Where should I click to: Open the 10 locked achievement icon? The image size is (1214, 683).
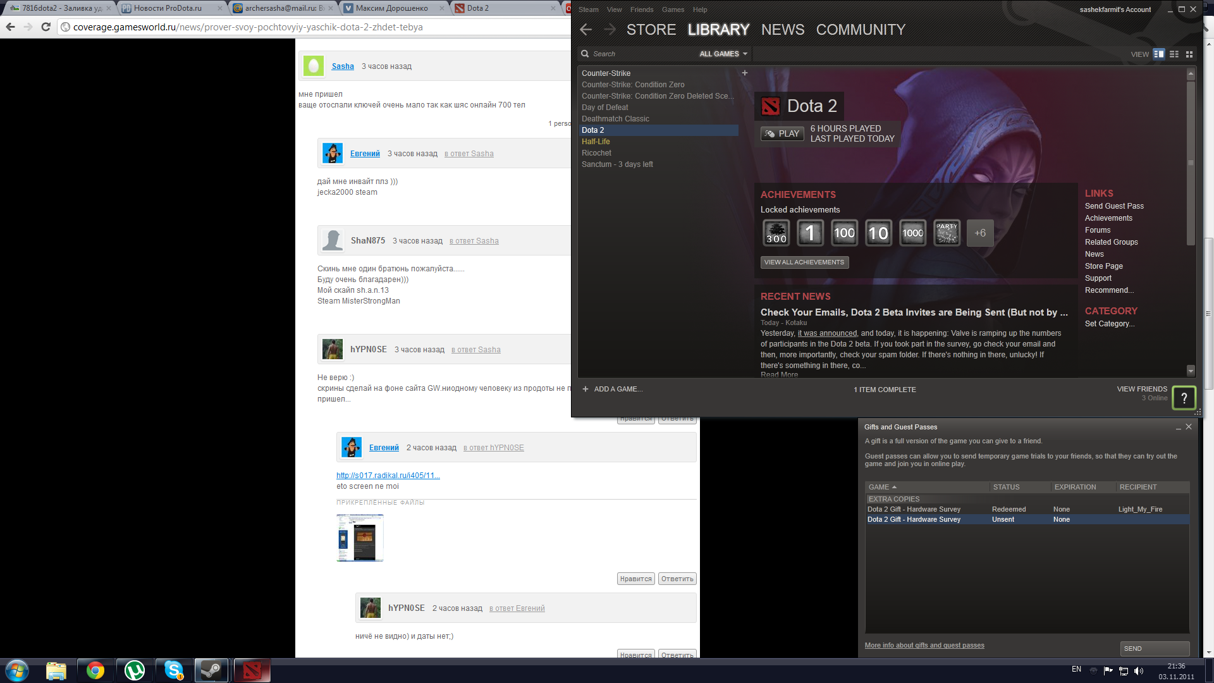pyautogui.click(x=878, y=233)
